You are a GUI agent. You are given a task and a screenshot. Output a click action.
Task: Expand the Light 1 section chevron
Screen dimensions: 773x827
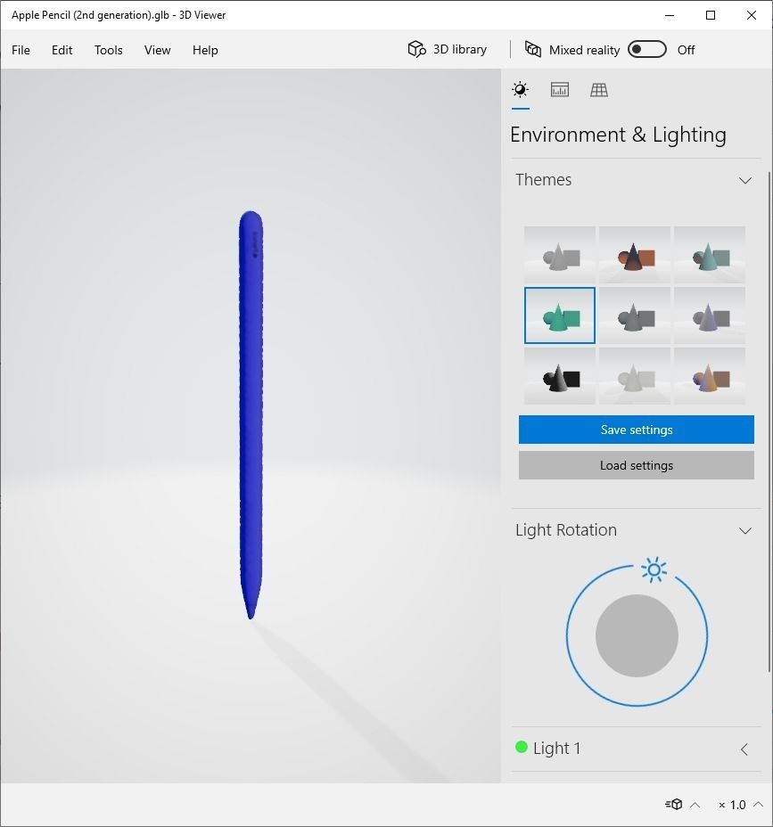point(744,749)
